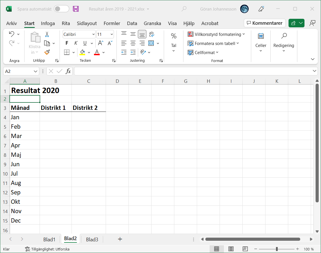Click the Save diskette icon

(76, 9)
